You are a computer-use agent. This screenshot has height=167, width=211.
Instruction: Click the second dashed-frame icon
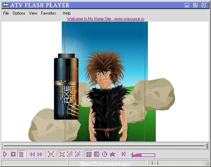[78, 154]
